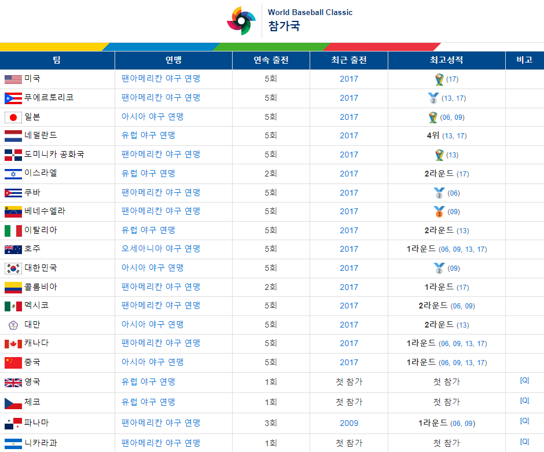Open 아시아 야구 연맹 link in 대만 row
This screenshot has width=544, height=452.
(x=152, y=324)
